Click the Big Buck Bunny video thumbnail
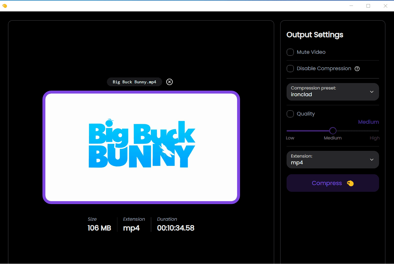Image resolution: width=394 pixels, height=264 pixels. pos(141,147)
